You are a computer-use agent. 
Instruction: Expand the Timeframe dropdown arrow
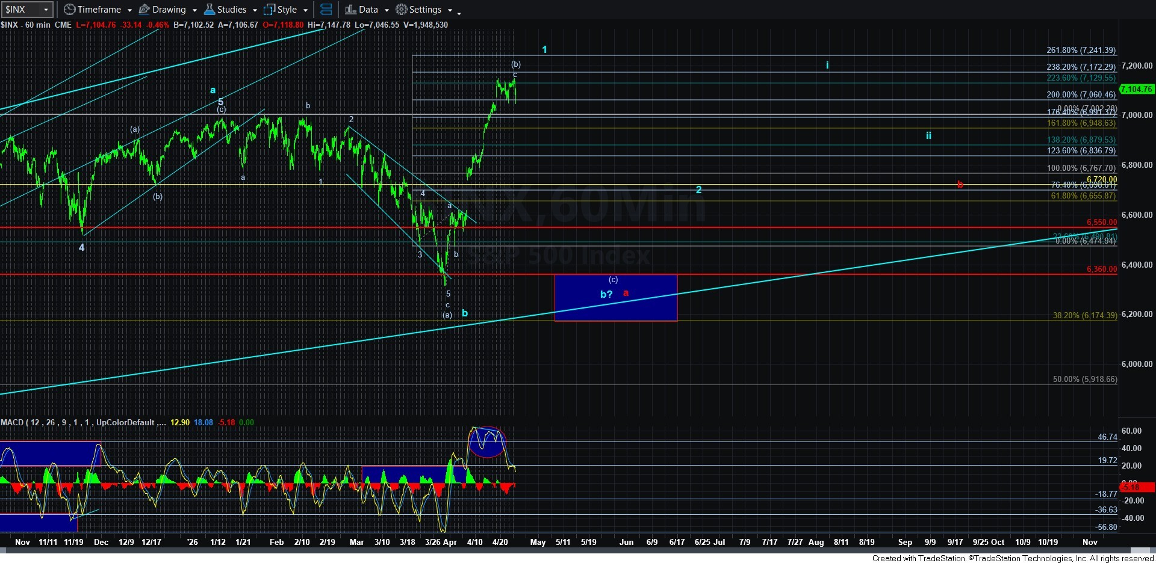[x=129, y=10]
